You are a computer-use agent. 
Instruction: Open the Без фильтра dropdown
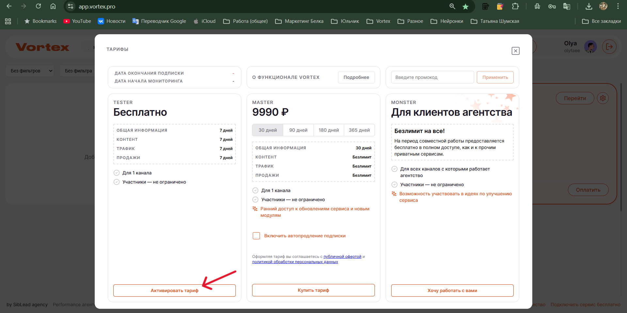[78, 70]
